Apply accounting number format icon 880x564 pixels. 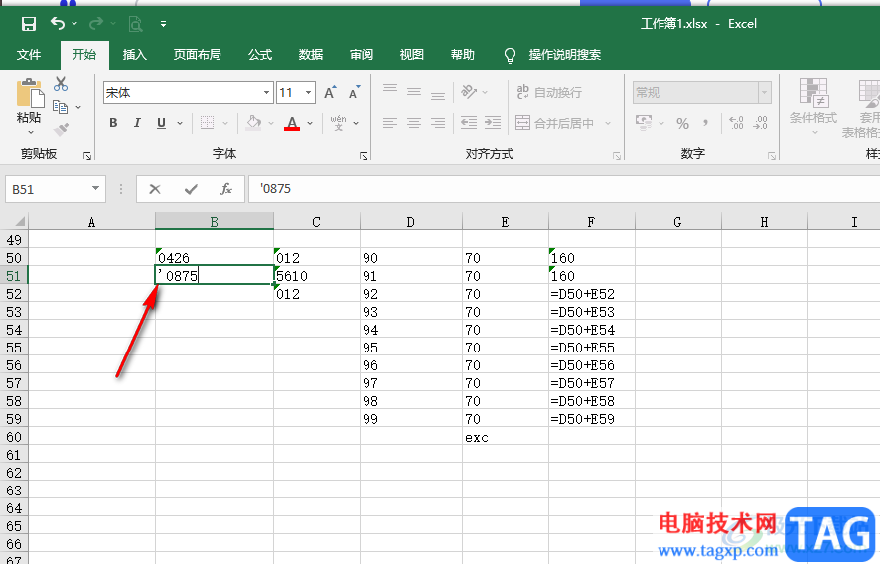[644, 123]
